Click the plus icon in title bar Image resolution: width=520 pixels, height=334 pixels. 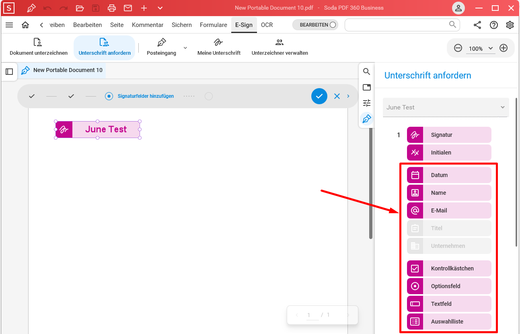point(144,8)
